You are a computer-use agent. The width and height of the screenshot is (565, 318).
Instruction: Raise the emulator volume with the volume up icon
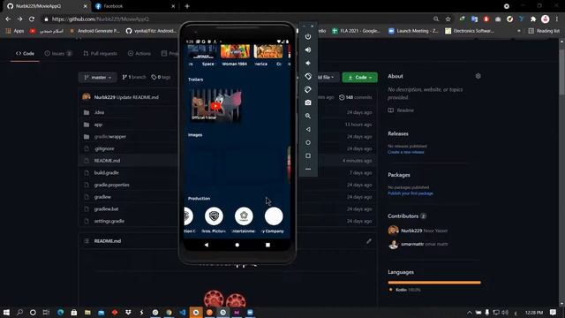[x=308, y=49]
